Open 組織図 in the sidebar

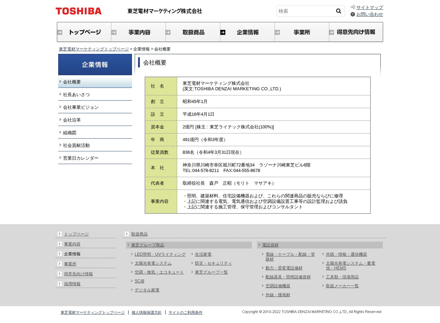(x=95, y=132)
